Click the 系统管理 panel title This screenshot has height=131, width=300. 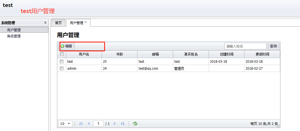point(8,23)
